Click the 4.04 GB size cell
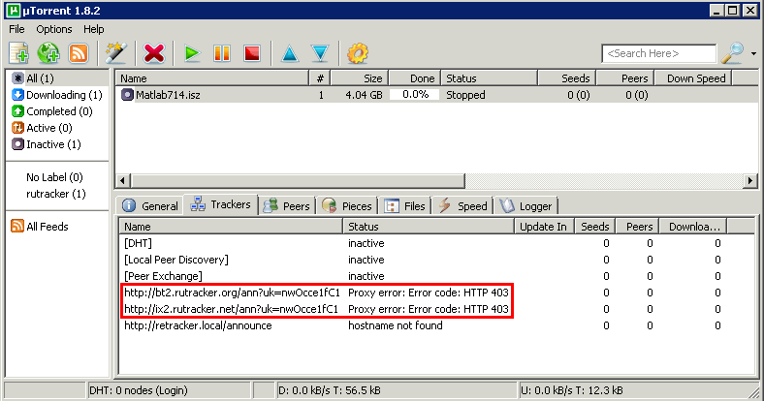Image resolution: width=764 pixels, height=401 pixels. 364,95
